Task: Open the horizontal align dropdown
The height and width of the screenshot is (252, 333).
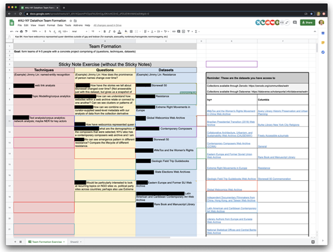Action: coord(146,31)
